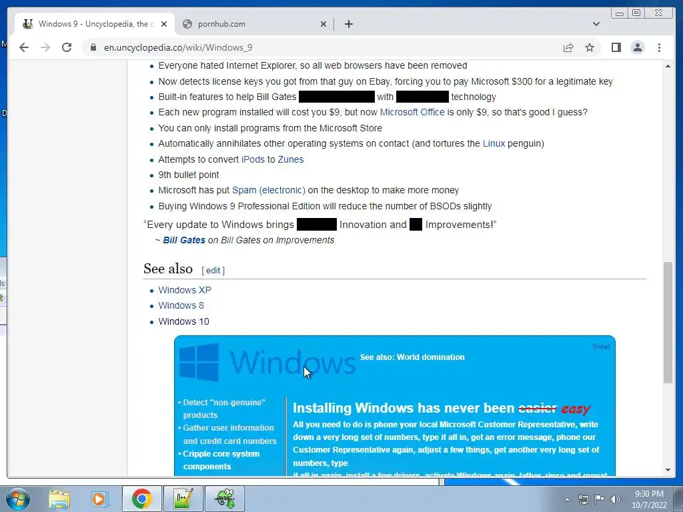Viewport: 683px width, 512px height.
Task: Click the volume speaker tray icon
Action: 615,499
